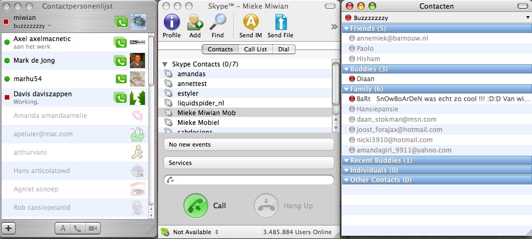Click the Hang Up button

coord(266,205)
